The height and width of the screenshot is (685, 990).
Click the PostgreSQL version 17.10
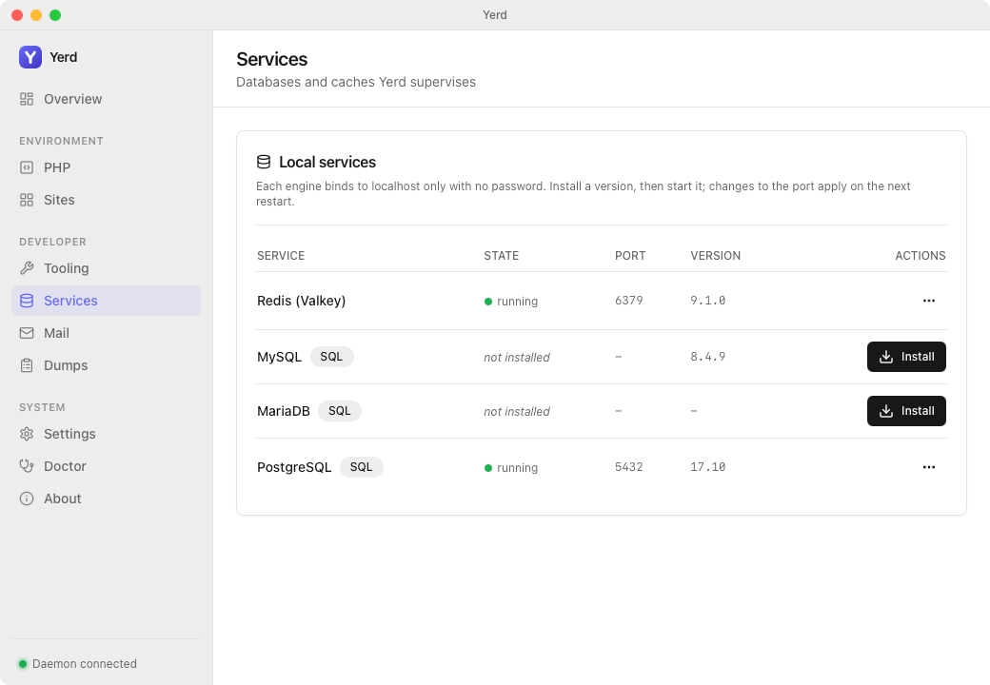pos(708,467)
